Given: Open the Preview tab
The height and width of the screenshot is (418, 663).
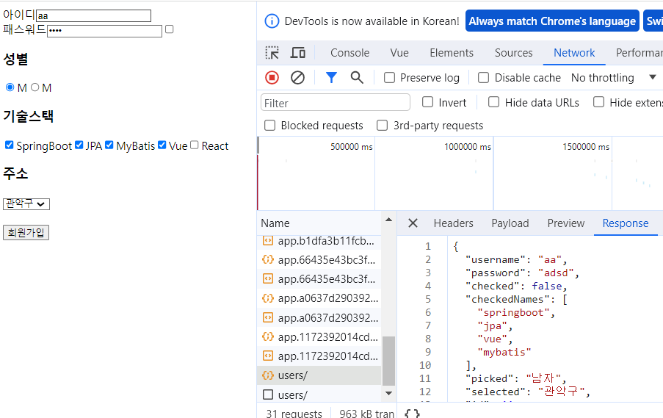Looking at the screenshot, I should coord(566,223).
